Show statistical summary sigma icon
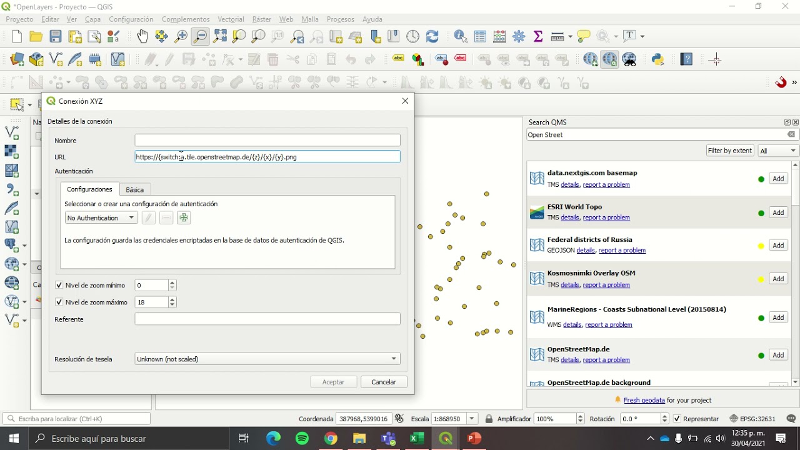This screenshot has width=800, height=450. click(538, 37)
